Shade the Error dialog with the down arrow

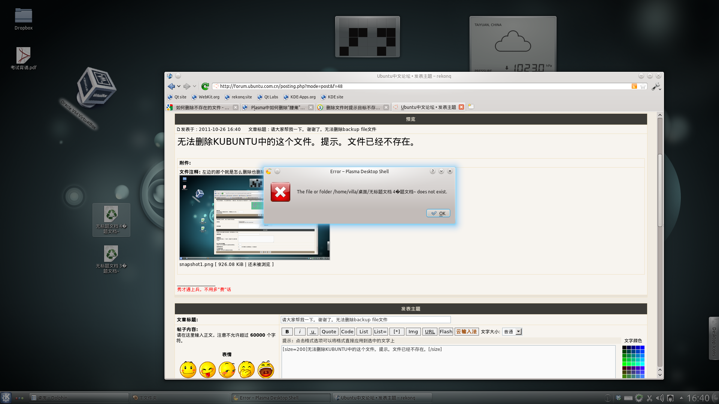[x=441, y=171]
